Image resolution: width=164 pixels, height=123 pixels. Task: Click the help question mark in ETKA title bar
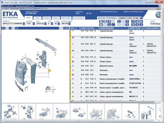[157, 8]
